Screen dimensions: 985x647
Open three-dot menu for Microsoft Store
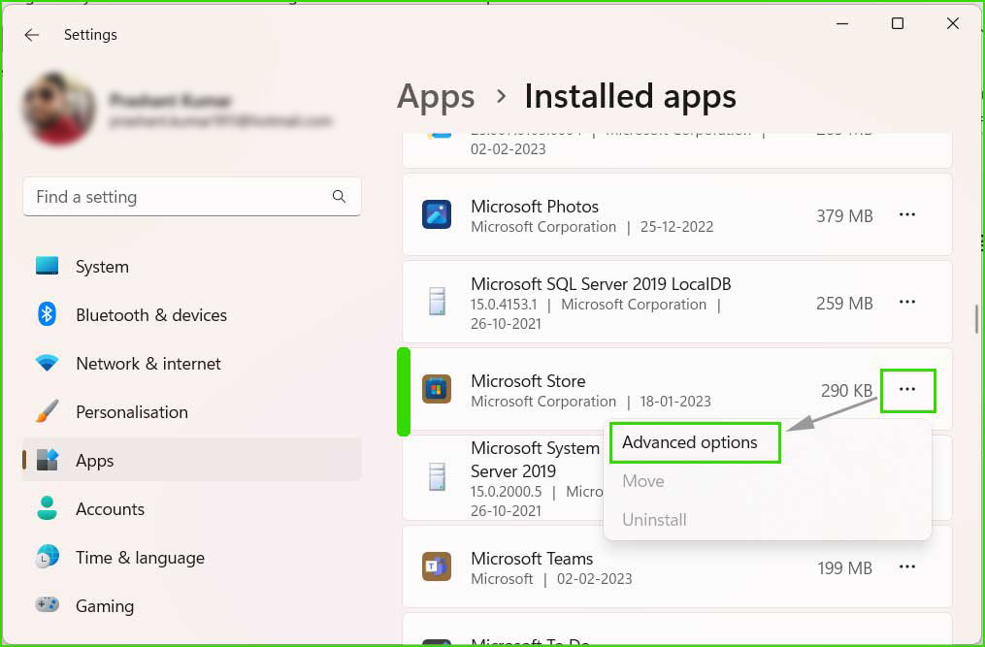907,389
